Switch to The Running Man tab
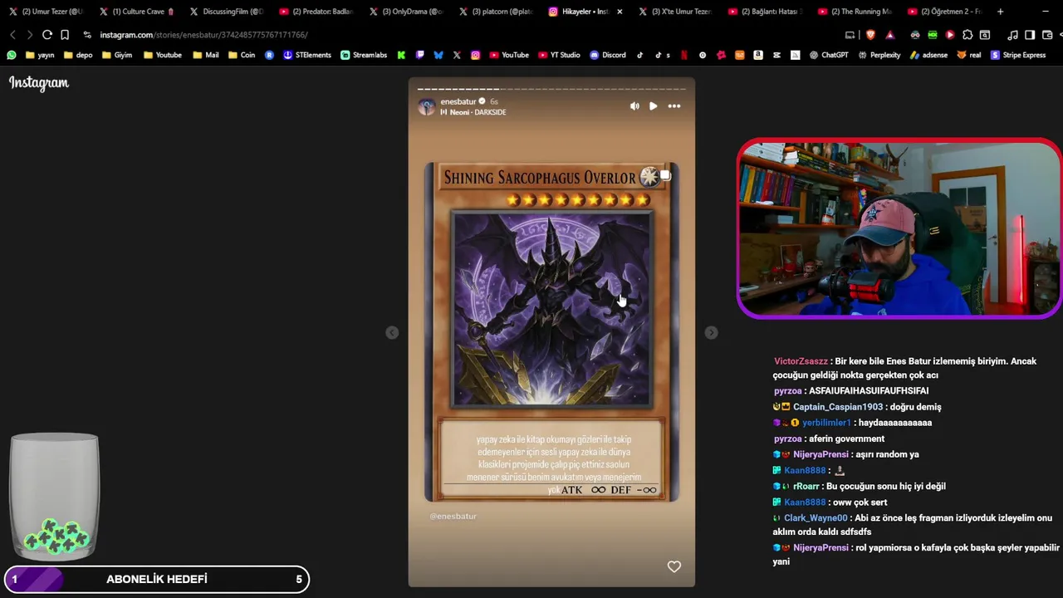The width and height of the screenshot is (1063, 598). tap(857, 12)
